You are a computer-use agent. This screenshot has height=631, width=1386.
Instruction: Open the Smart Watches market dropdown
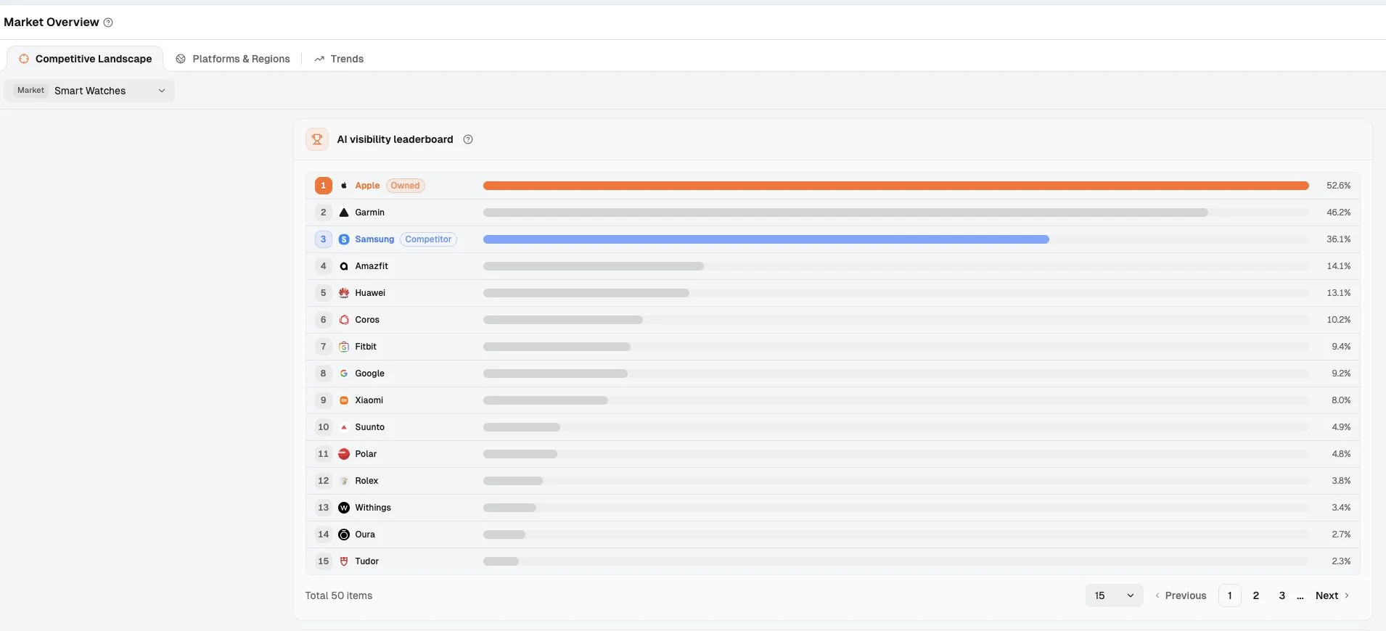[89, 91]
